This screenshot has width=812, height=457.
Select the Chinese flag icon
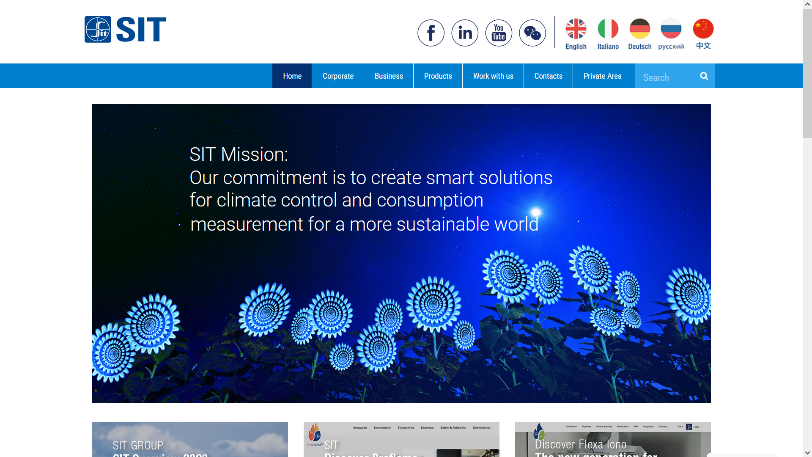pyautogui.click(x=703, y=29)
